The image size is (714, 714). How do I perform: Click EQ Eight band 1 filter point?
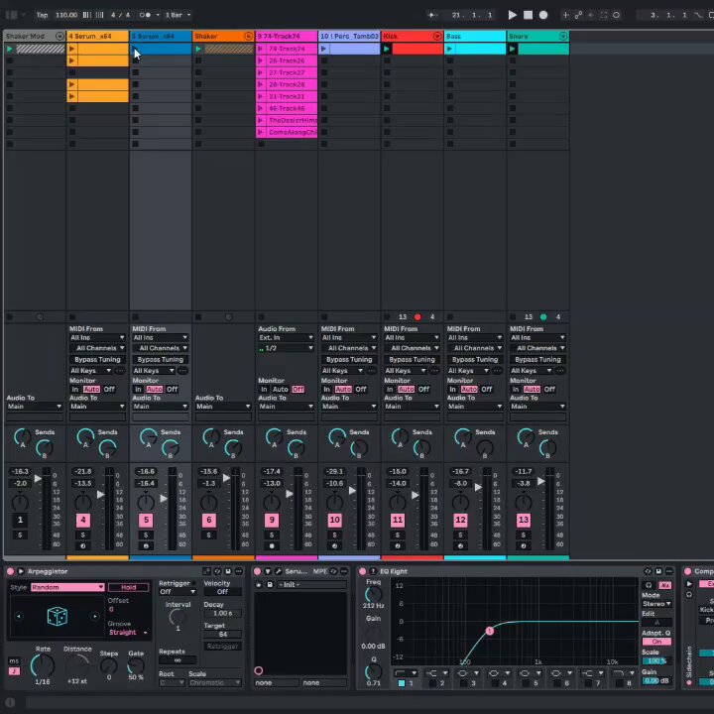[490, 631]
